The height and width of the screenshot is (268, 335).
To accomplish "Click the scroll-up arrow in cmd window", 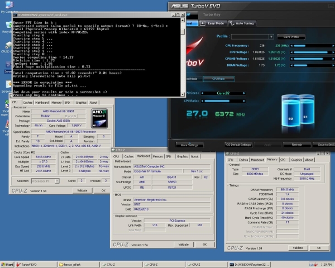I will point(183,20).
